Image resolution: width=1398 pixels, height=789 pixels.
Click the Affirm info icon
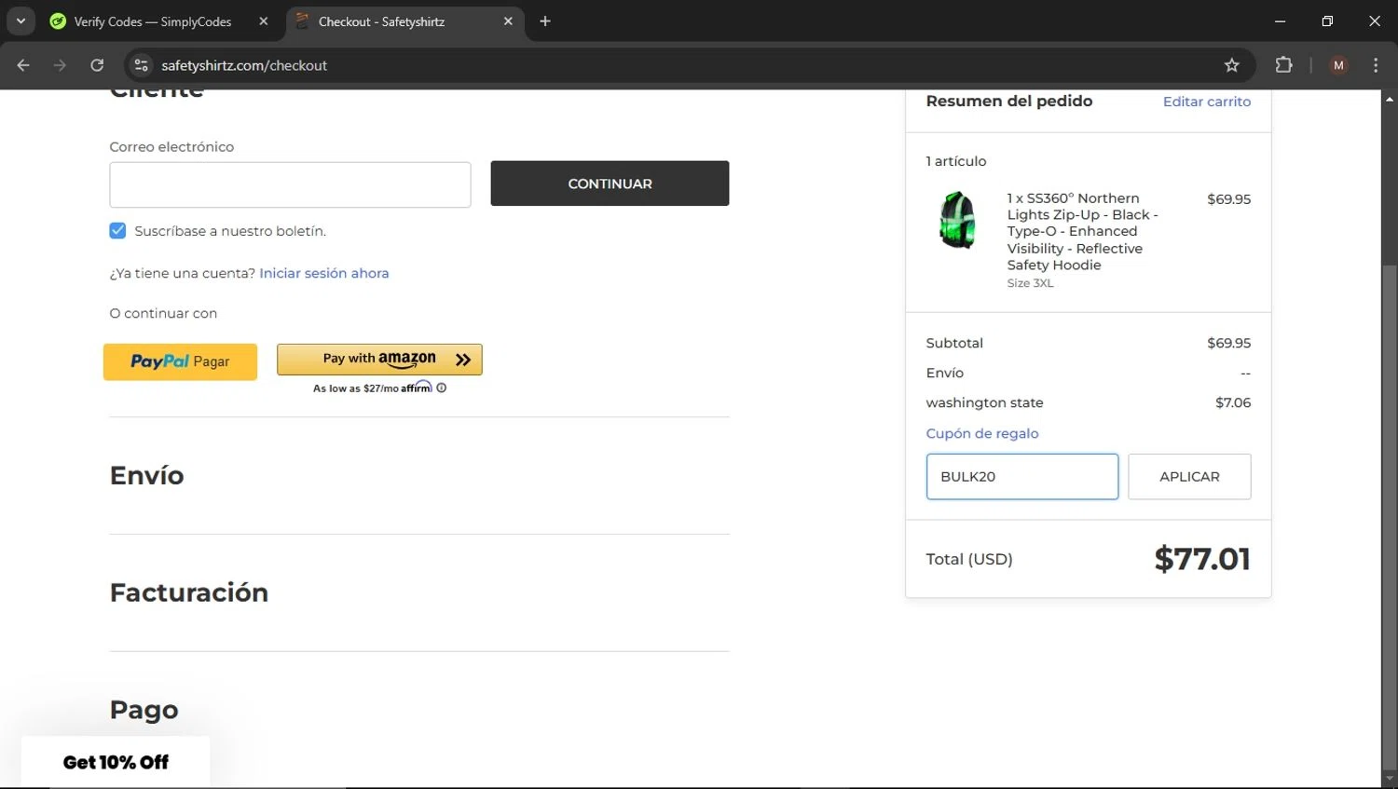[442, 388]
